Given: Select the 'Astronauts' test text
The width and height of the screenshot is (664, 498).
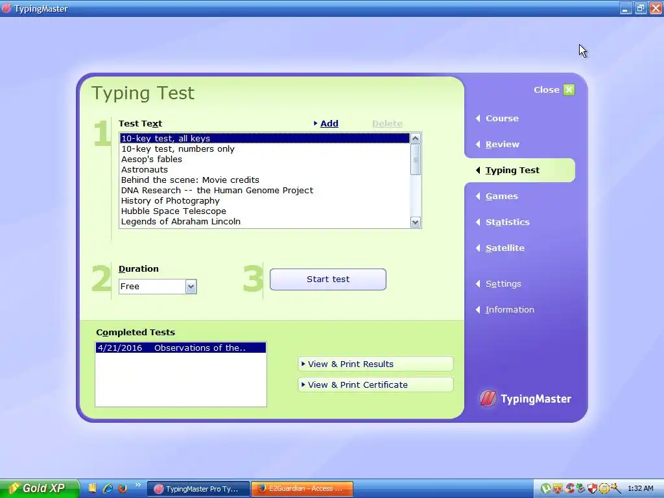Looking at the screenshot, I should tap(265, 169).
